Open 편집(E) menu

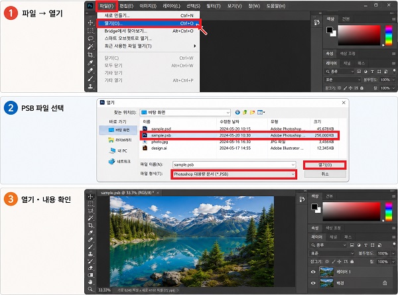tap(127, 6)
